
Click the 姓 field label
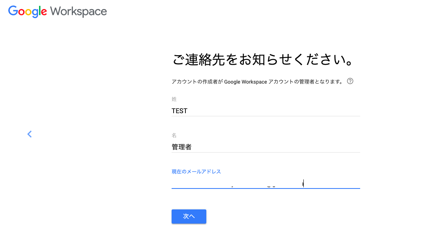click(174, 99)
